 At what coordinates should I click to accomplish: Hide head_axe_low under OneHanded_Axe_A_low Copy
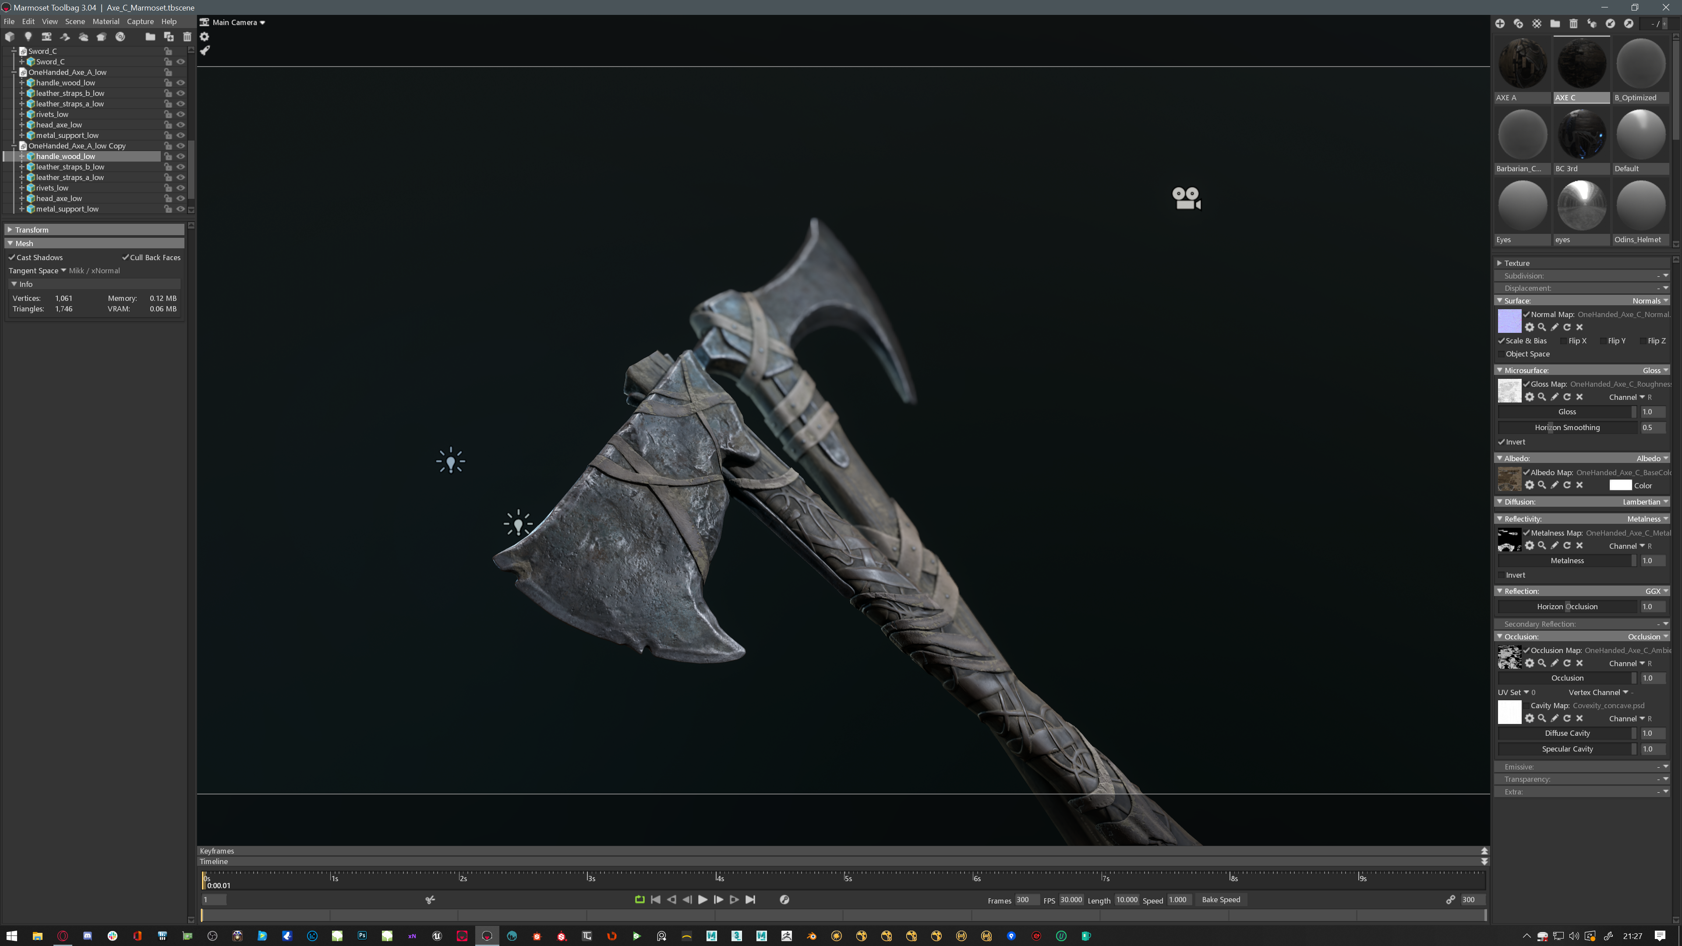[x=181, y=198]
